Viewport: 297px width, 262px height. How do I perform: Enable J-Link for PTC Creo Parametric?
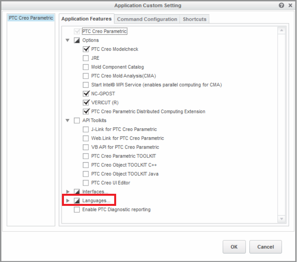tap(86, 129)
